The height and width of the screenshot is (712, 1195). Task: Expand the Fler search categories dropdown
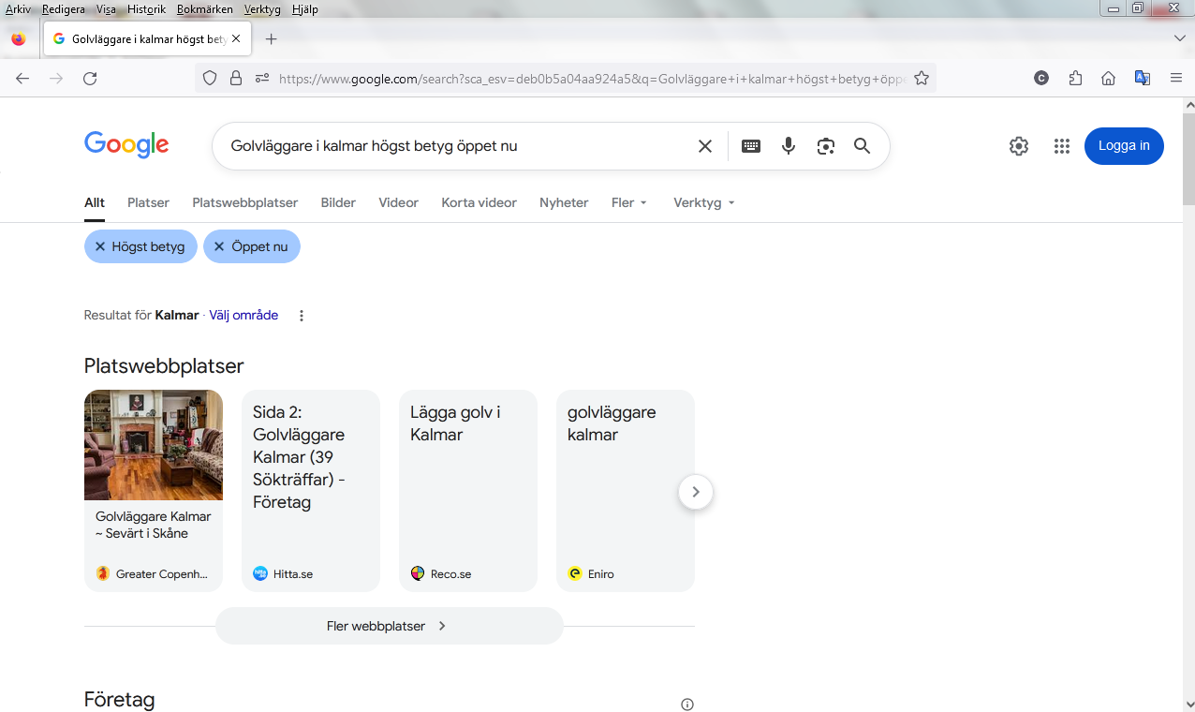[629, 202]
